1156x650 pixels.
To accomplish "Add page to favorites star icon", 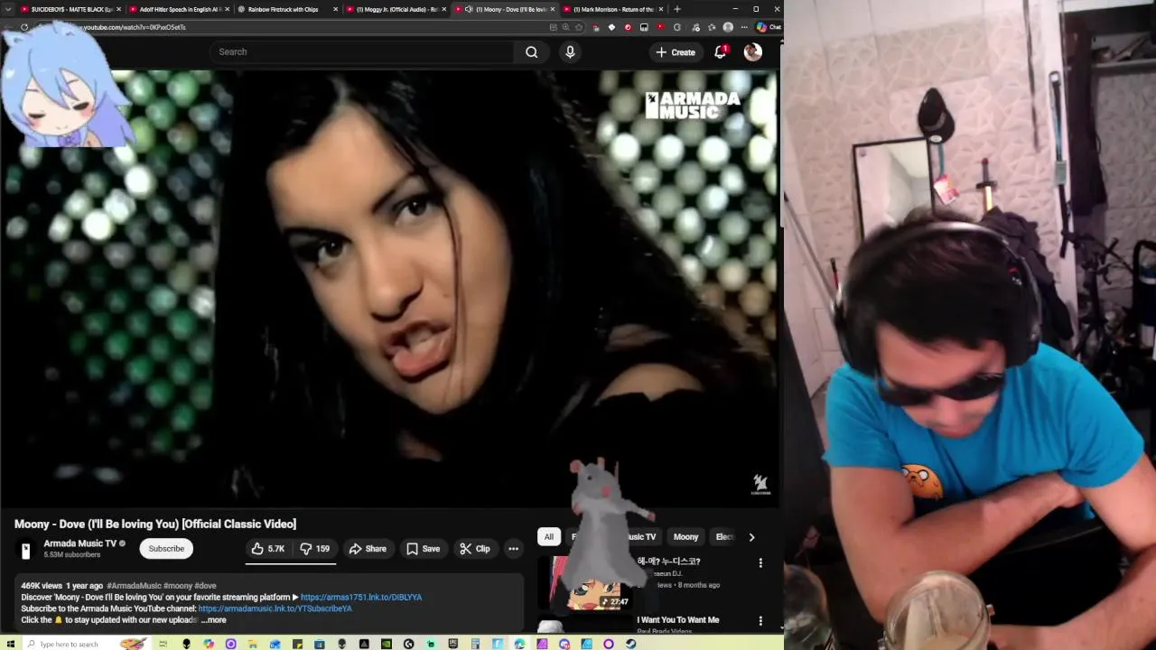I will click(579, 27).
